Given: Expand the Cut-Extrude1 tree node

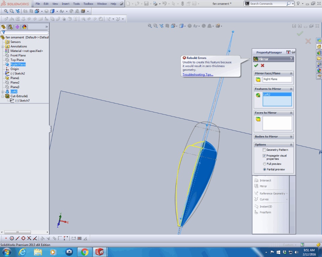Looking at the screenshot, I should coord(3,96).
